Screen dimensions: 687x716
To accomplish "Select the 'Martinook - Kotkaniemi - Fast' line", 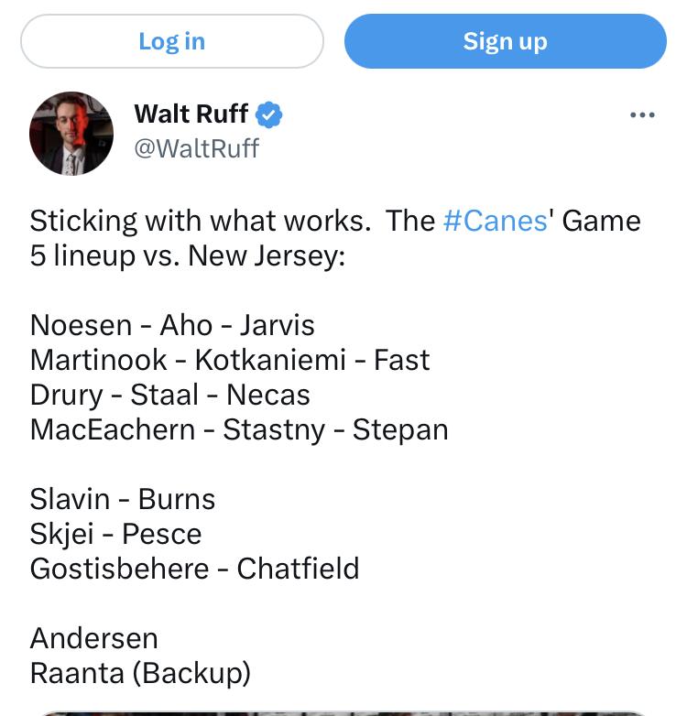I will click(230, 360).
